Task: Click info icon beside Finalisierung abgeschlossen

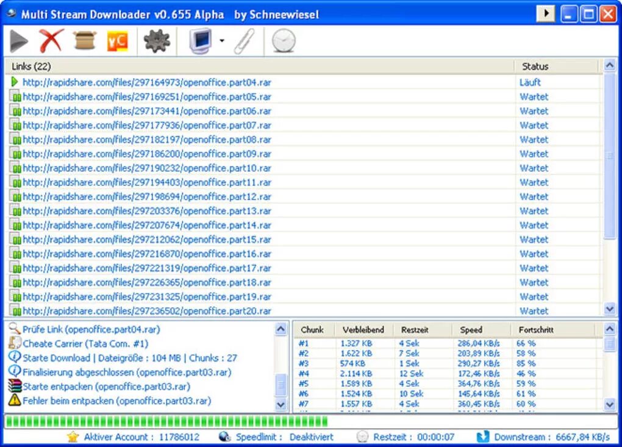Action: [15, 371]
